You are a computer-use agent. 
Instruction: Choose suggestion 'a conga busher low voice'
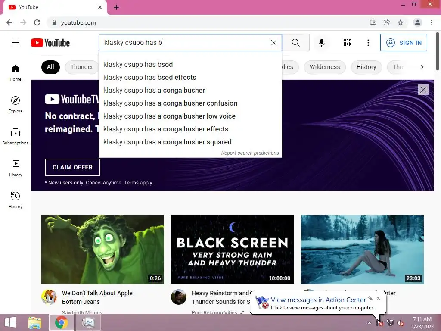pyautogui.click(x=190, y=116)
